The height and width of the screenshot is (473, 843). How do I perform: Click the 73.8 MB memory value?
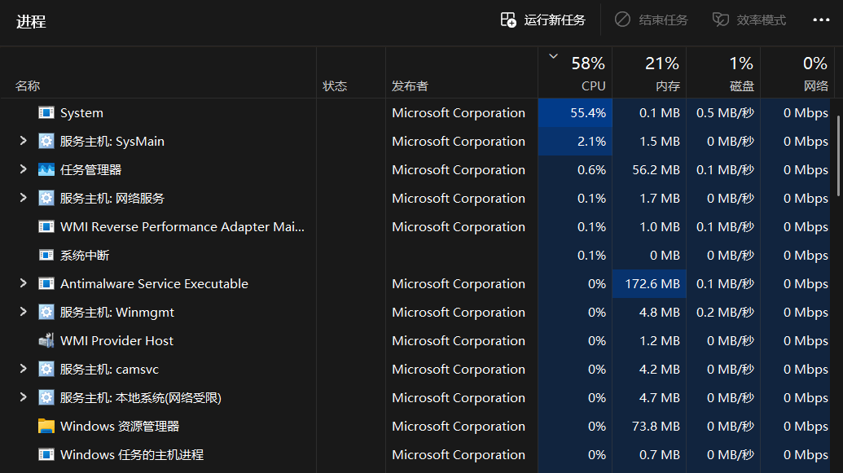(x=656, y=427)
